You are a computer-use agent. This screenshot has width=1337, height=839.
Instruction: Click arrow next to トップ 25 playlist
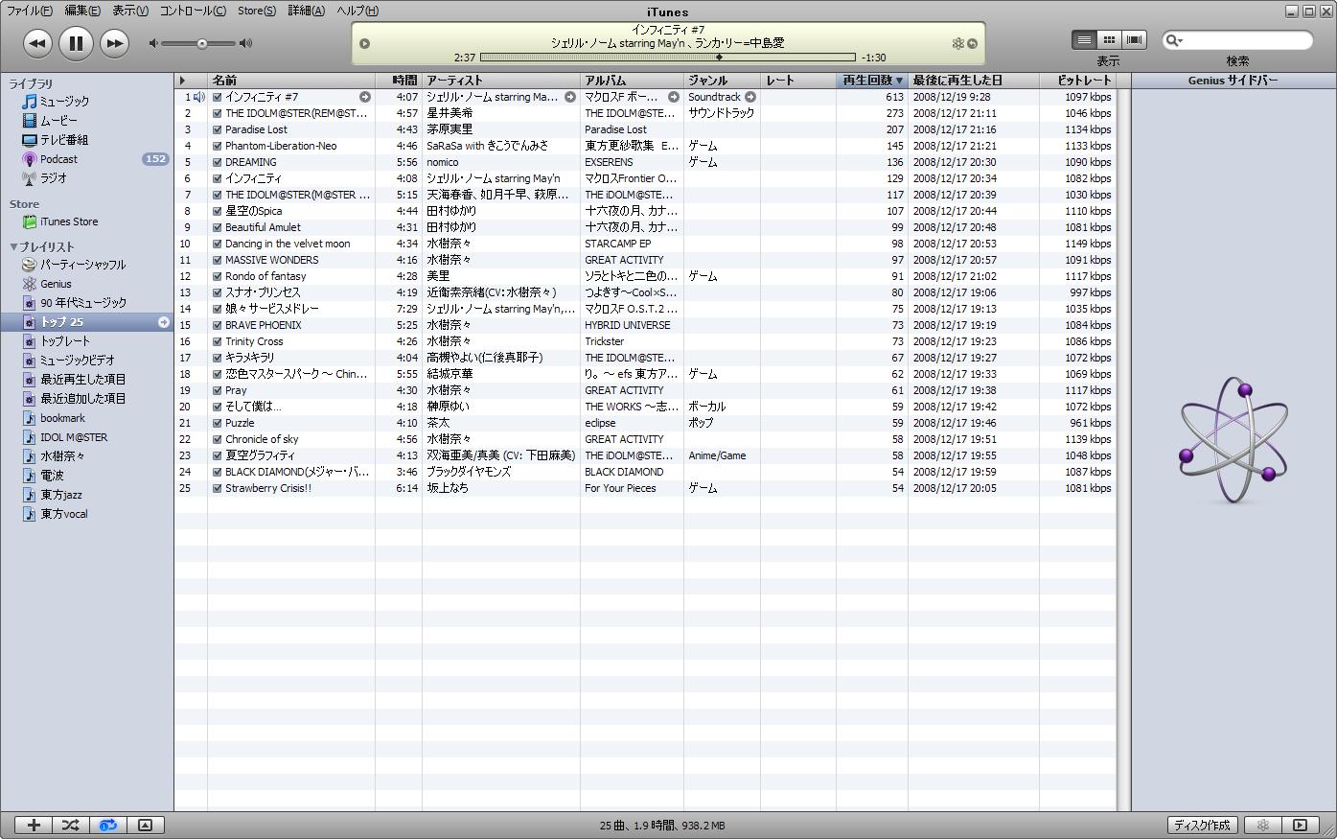click(163, 322)
